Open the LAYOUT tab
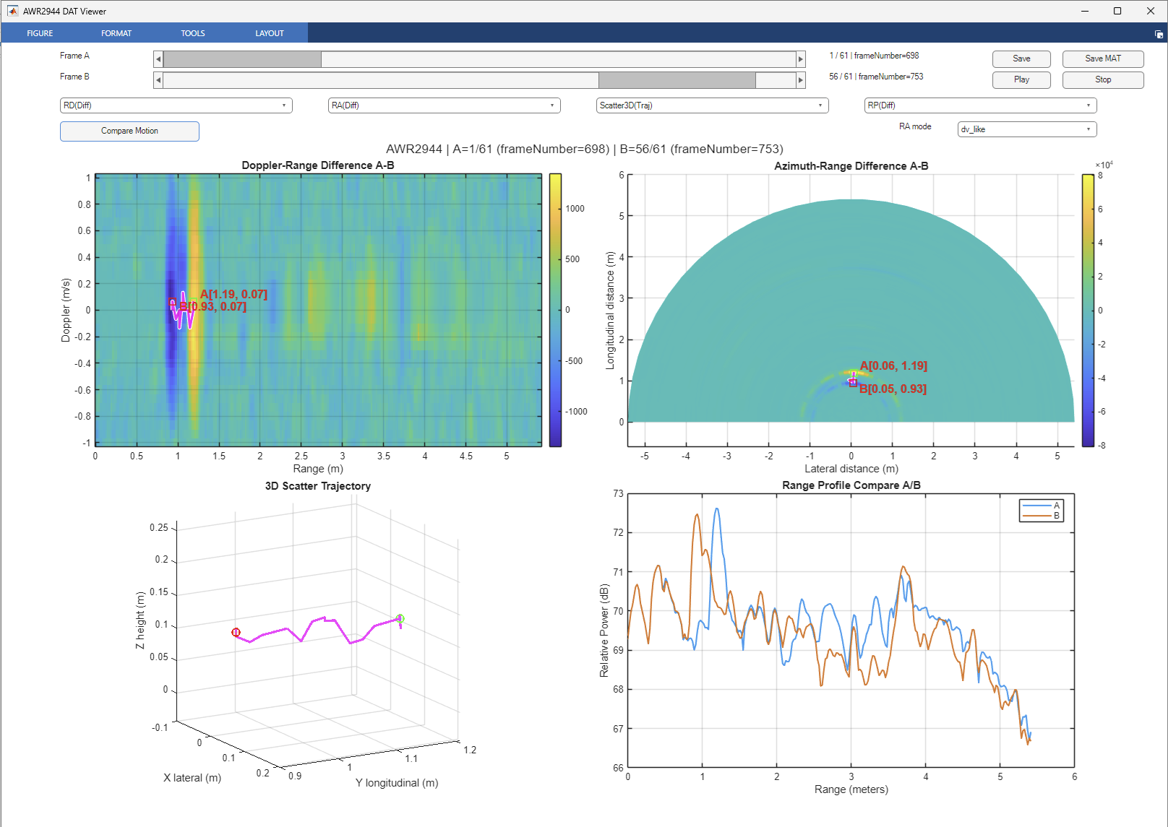 point(270,33)
